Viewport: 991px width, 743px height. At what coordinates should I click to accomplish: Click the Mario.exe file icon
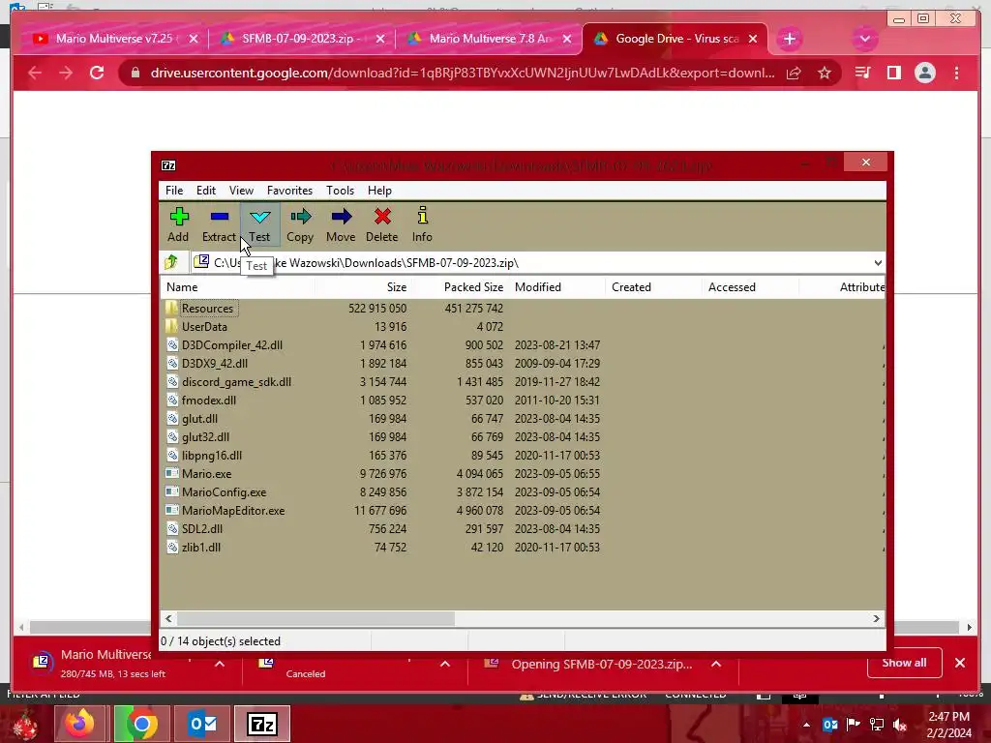point(172,473)
